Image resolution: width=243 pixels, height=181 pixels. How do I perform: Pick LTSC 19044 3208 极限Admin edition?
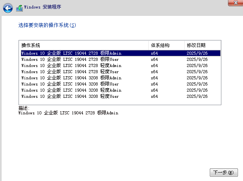coord(71,78)
